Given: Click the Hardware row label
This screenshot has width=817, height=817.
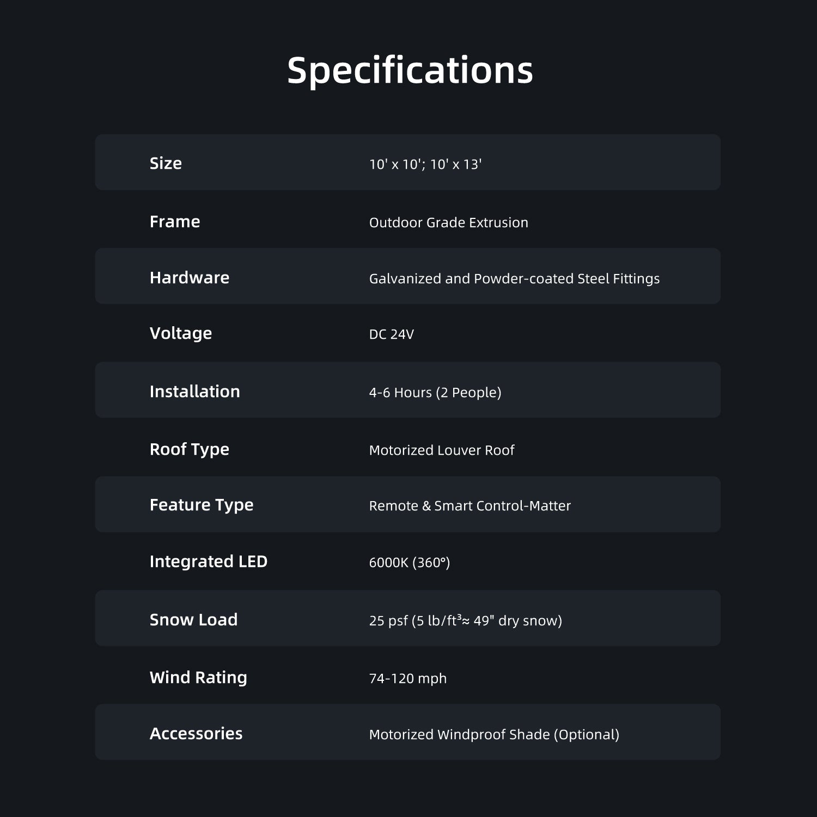Looking at the screenshot, I should click(190, 278).
